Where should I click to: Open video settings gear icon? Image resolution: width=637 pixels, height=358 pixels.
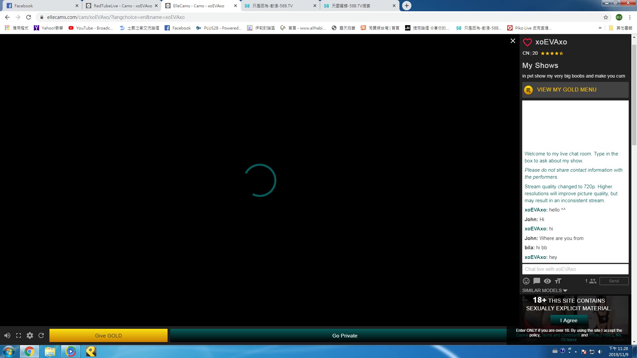coord(30,335)
